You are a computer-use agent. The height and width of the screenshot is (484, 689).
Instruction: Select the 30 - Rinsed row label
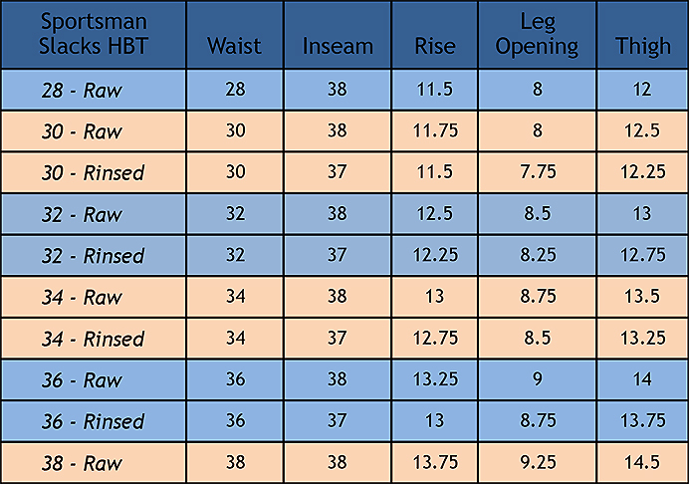coord(93,172)
